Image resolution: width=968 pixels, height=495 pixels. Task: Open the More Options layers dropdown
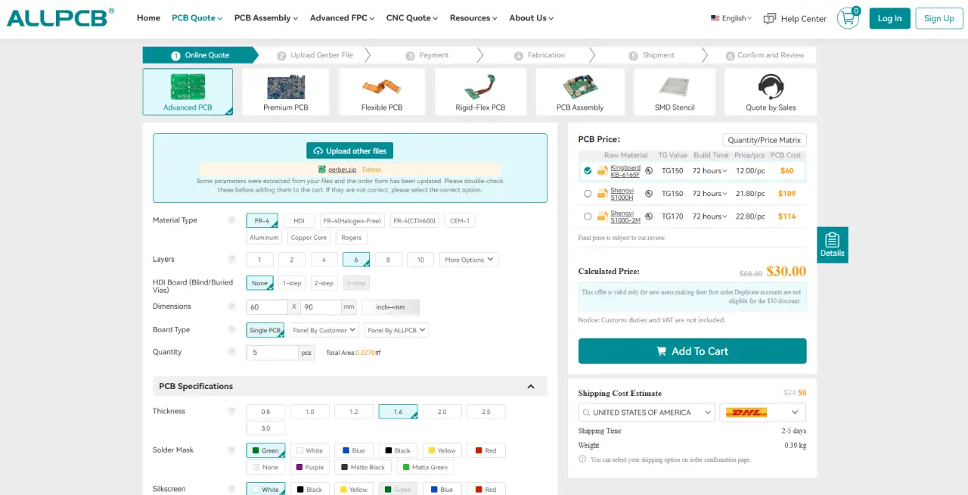(x=469, y=260)
